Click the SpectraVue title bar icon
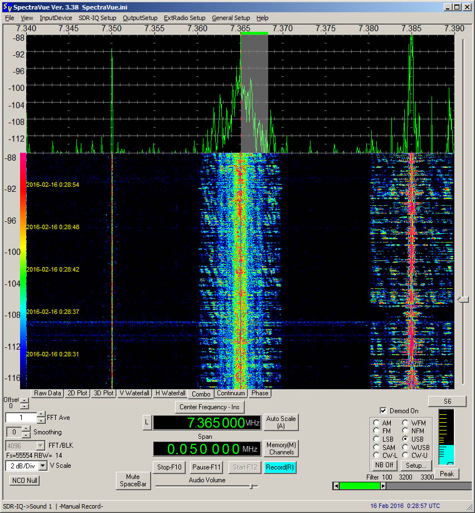 (7, 7)
